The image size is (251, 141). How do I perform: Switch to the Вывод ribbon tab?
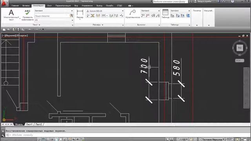pos(99,5)
